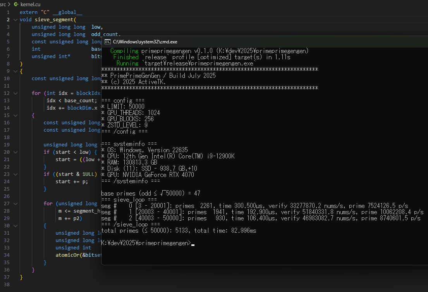This screenshot has width=428, height=292.
Task: Click the atomicOr call on line 34
Action: pos(67,255)
